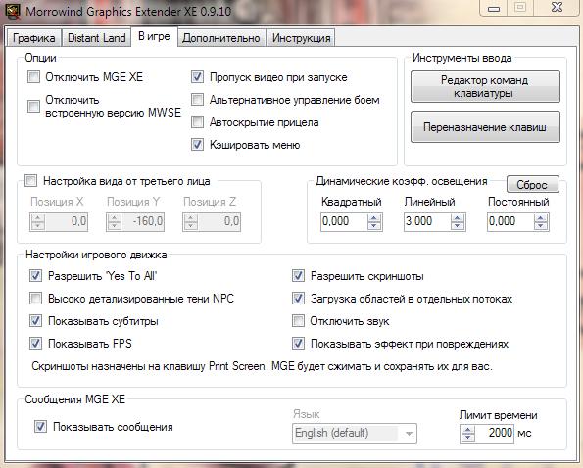
Task: Lower the Лимит времени value down arrow
Action: tap(467, 438)
